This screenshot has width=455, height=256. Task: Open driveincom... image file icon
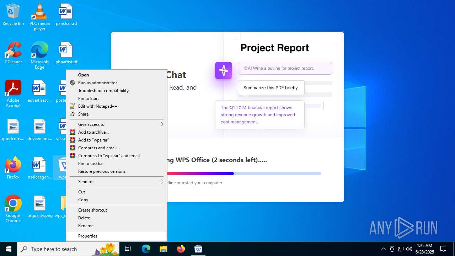tap(39, 130)
